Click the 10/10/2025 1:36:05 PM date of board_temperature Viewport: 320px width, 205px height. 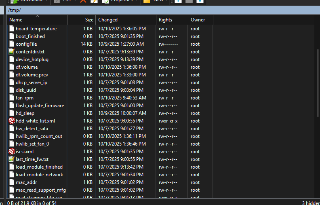coord(122,29)
